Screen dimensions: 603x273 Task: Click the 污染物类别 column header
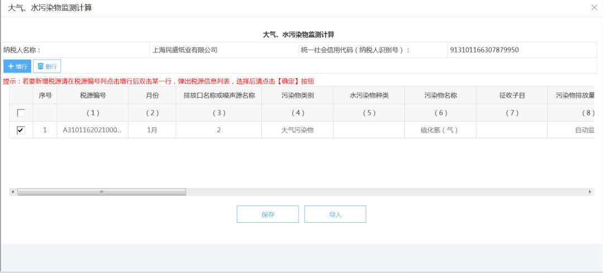tap(298, 95)
